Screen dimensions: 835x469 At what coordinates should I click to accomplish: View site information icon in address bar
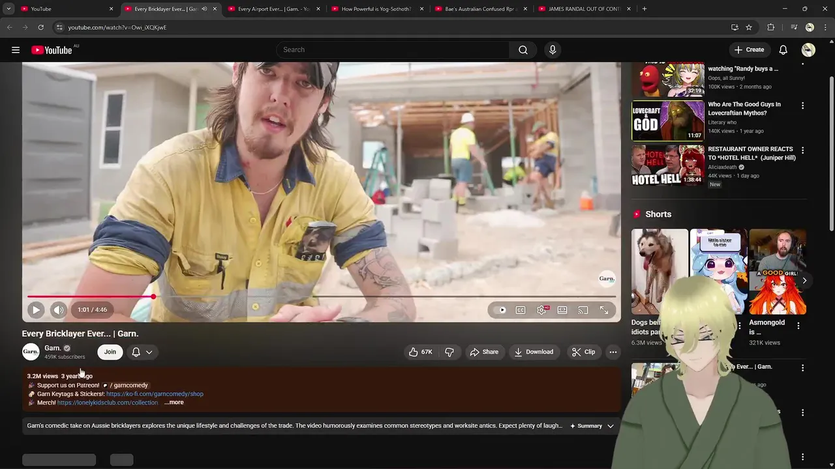point(59,27)
